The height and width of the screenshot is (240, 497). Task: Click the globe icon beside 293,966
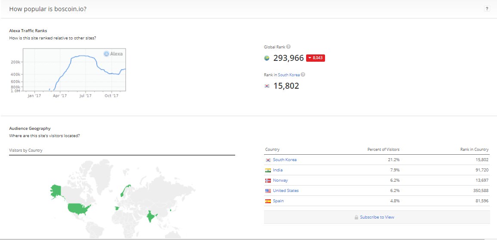point(267,58)
